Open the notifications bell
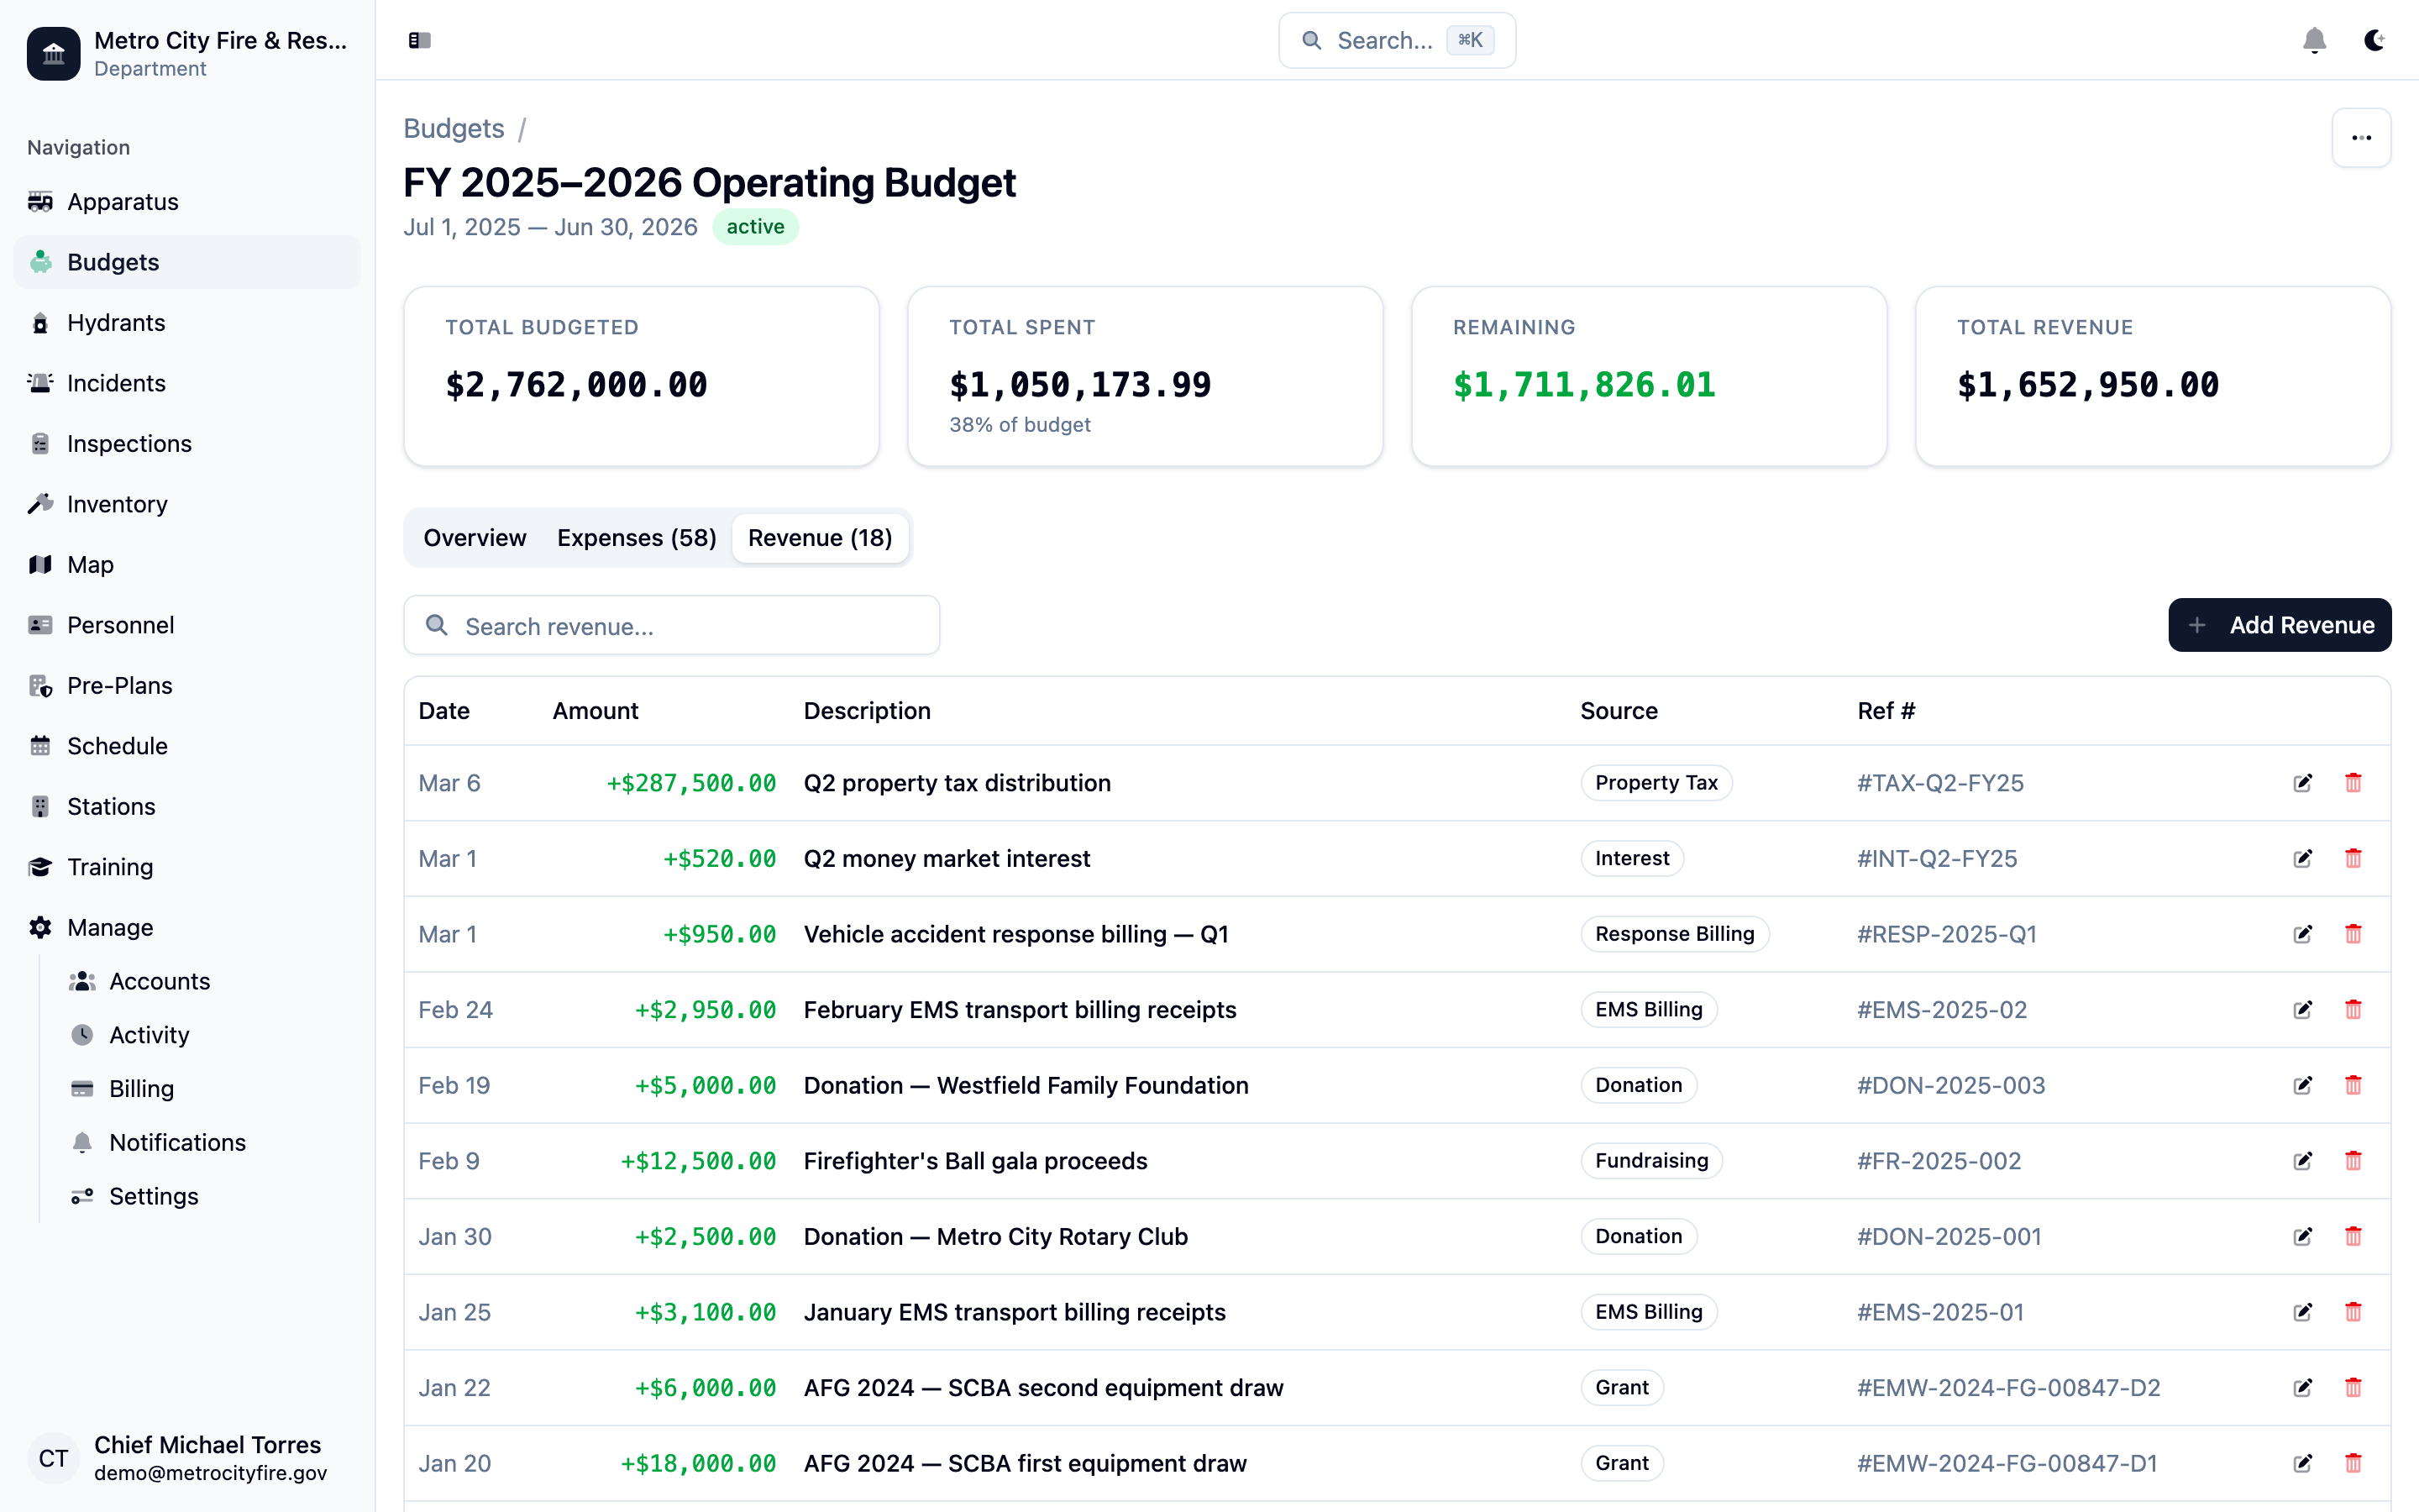 click(x=2314, y=40)
